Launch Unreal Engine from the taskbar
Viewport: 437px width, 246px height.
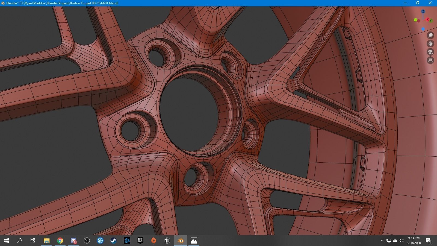pos(167,241)
